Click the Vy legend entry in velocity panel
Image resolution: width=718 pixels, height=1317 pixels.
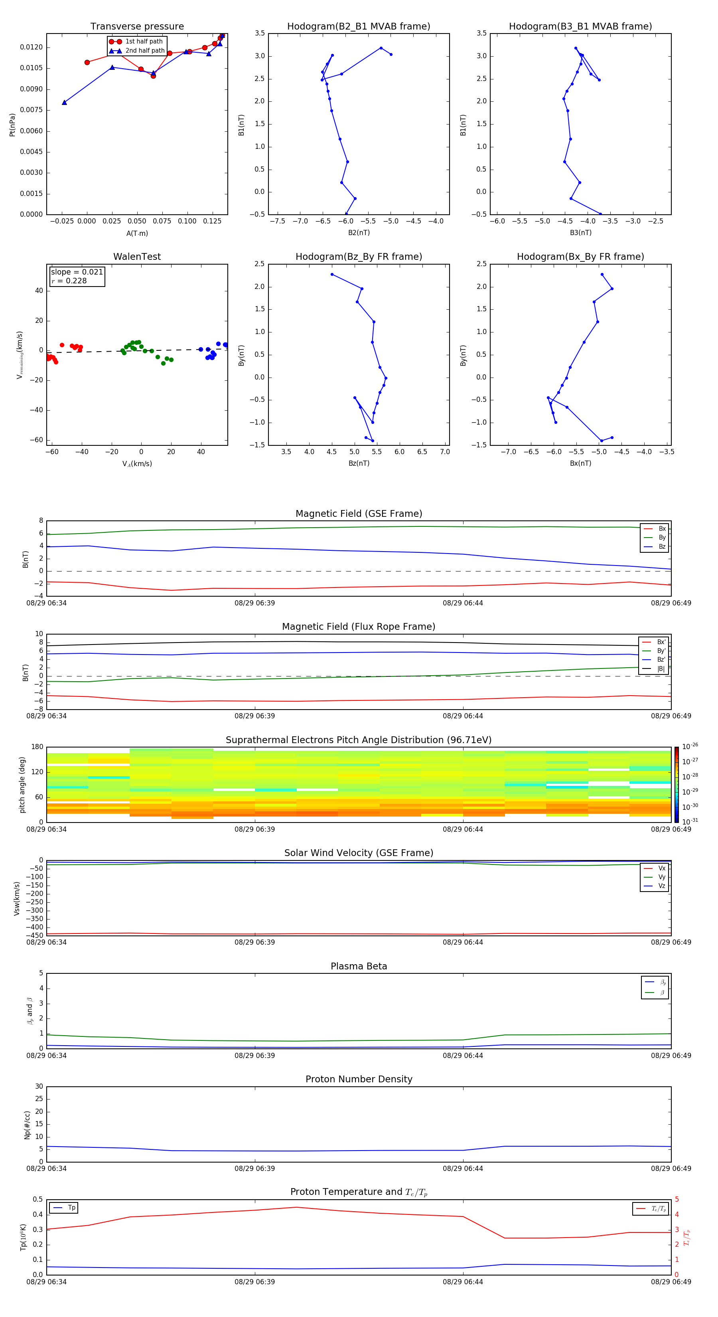click(655, 877)
